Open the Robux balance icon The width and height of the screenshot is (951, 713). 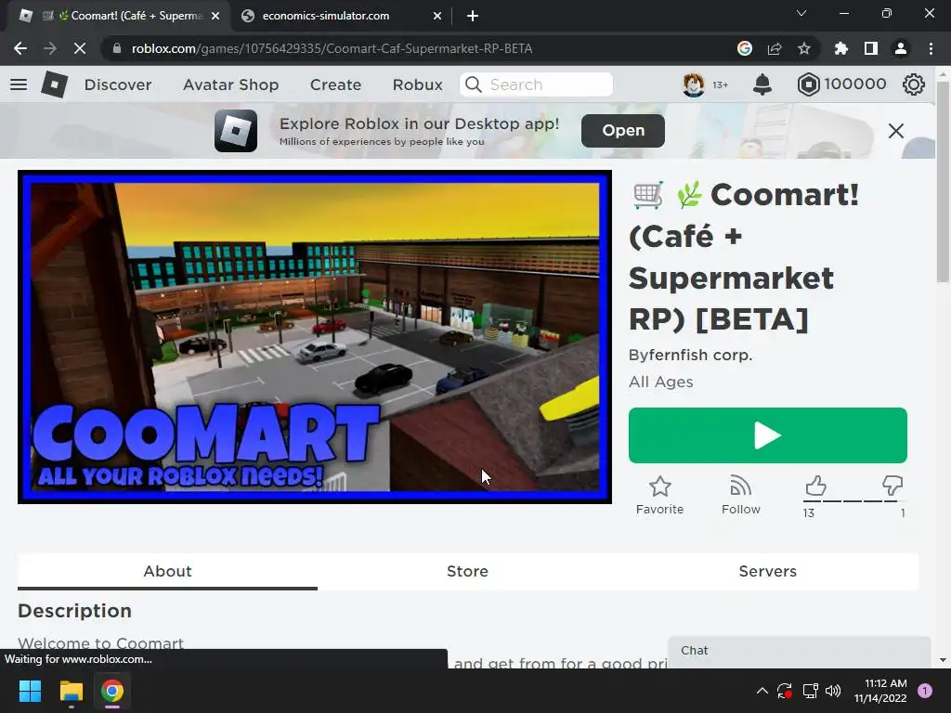tap(809, 84)
